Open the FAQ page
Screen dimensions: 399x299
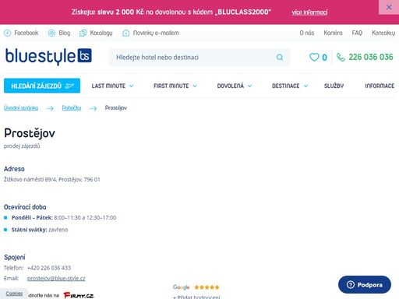357,33
